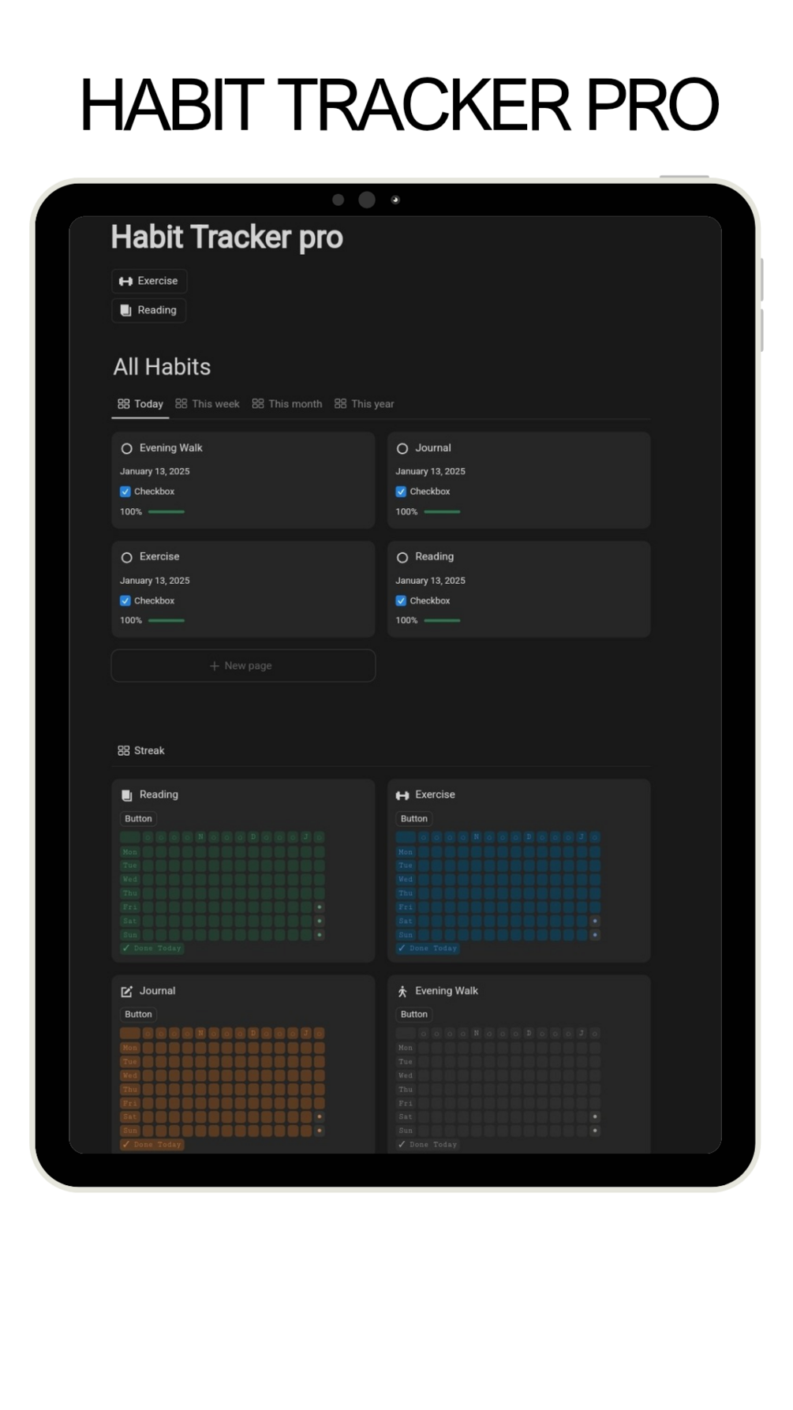The image size is (793, 1410).
Task: Switch to the This year tab
Action: pos(365,404)
